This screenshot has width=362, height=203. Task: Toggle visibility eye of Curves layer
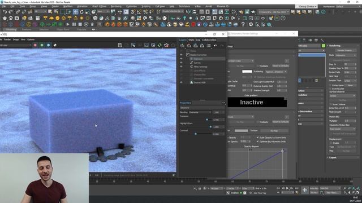181,63
